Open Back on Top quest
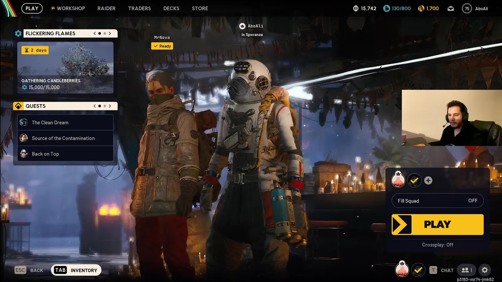Image resolution: width=502 pixels, height=282 pixels. pyautogui.click(x=65, y=154)
